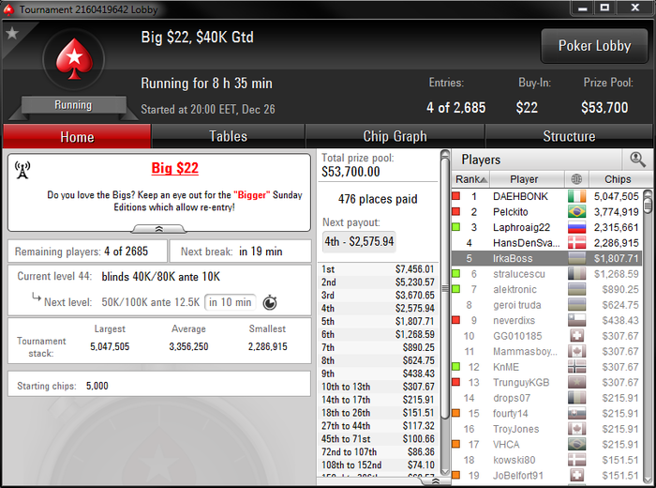Collapse the Big $22 announcement panel
This screenshot has width=656, height=488.
(159, 229)
